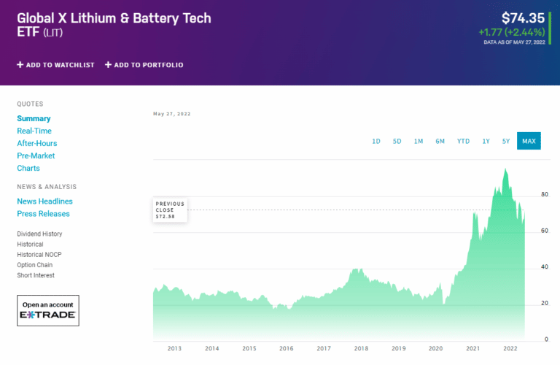The width and height of the screenshot is (560, 365).
Task: Show the 1Y chart range
Action: click(x=486, y=141)
